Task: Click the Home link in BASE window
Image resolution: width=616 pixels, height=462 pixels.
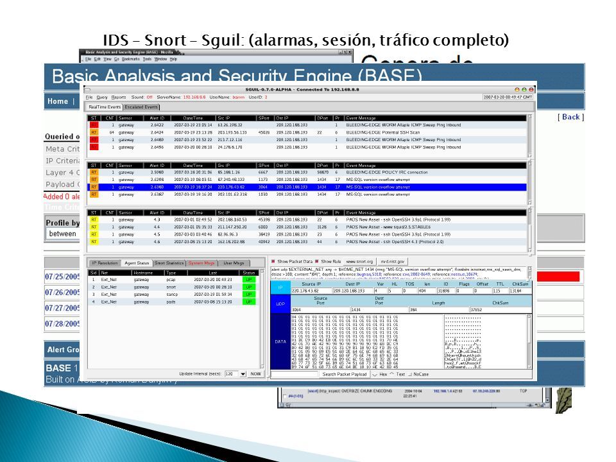Action: coord(58,101)
